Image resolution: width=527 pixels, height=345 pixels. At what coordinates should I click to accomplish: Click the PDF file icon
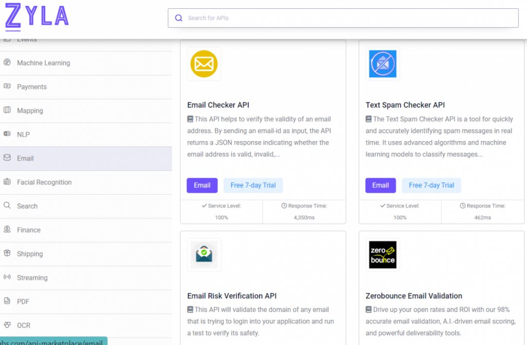[7, 301]
